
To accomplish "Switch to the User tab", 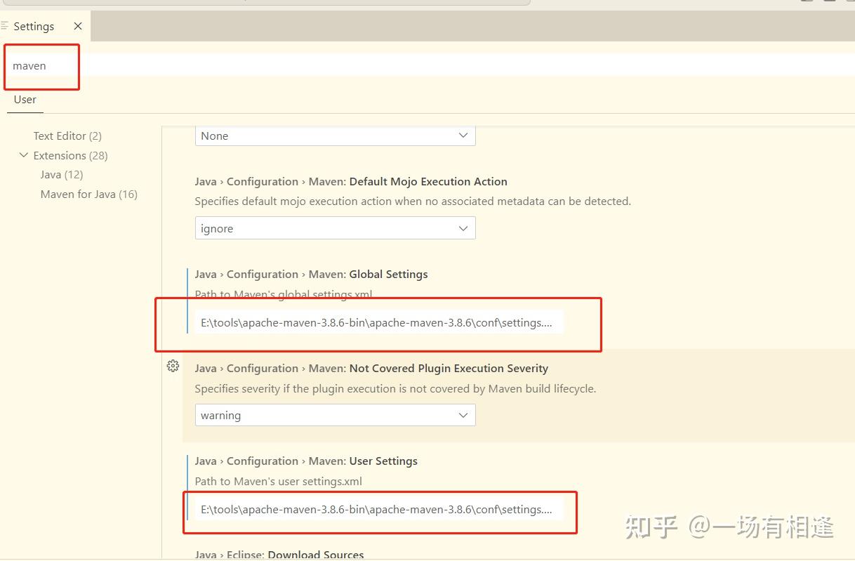I will (x=25, y=99).
